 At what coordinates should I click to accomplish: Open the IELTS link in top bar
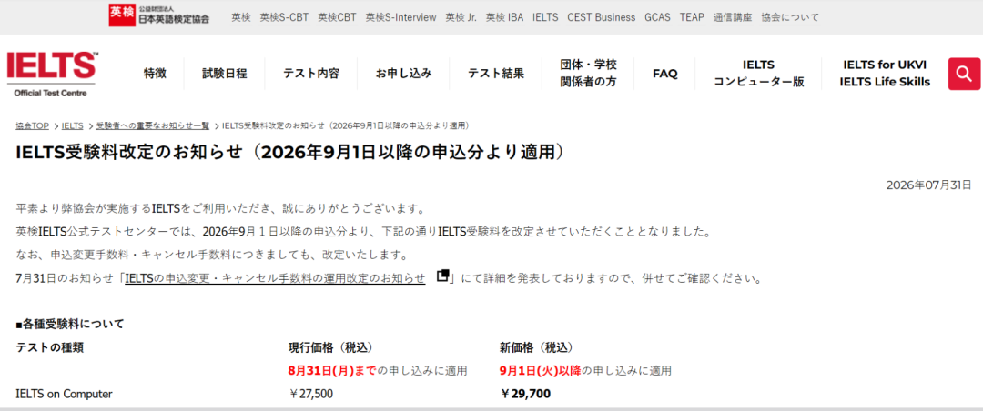[x=545, y=17]
